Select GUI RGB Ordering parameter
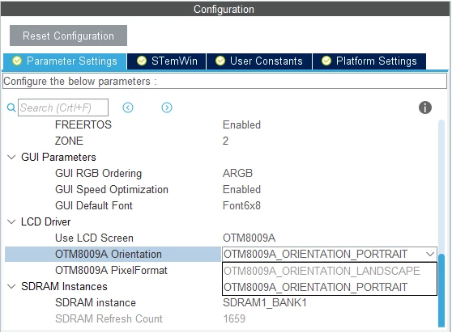Screen dimensions: 452x333 [99, 174]
